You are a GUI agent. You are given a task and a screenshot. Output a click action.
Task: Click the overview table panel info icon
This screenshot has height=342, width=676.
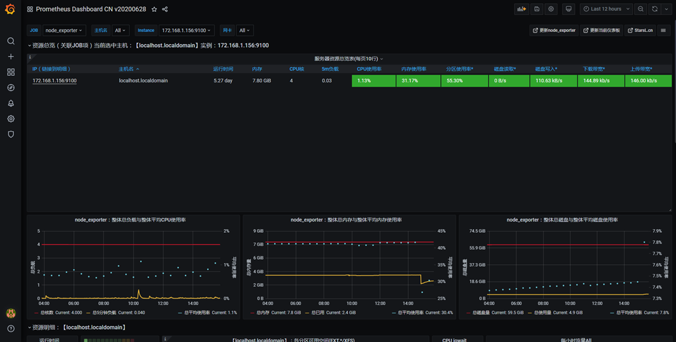29,57
